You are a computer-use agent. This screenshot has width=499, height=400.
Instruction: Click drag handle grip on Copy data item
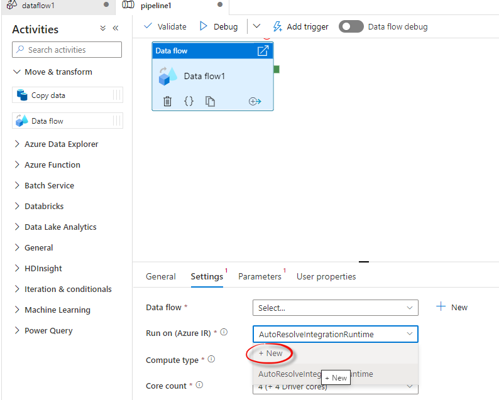117,95
